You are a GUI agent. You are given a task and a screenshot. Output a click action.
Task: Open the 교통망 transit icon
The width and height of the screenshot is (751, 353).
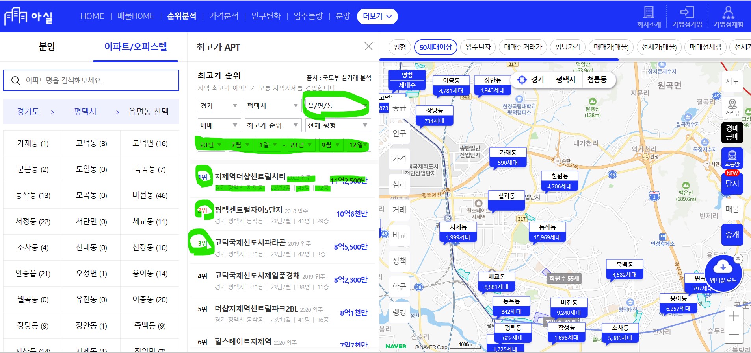coord(732,158)
